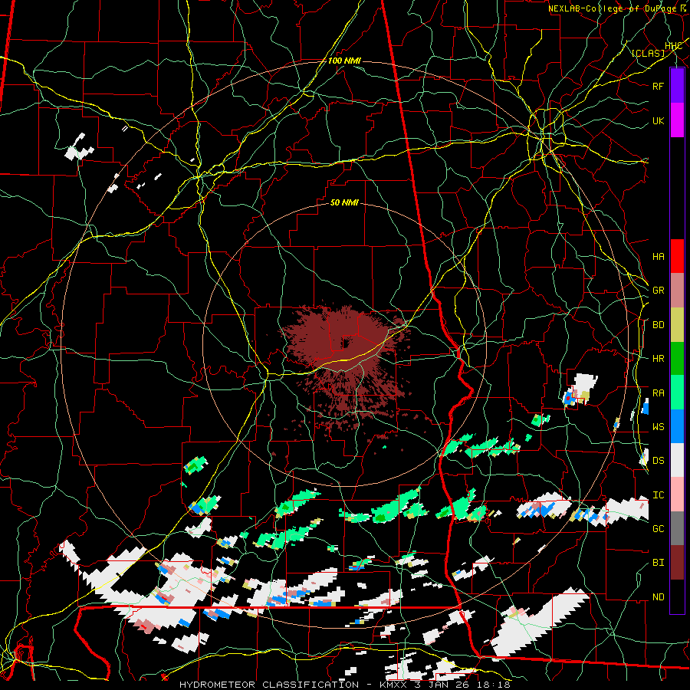Select the IC light pink legend swatch
This screenshot has width=690, height=690.
coord(677,495)
